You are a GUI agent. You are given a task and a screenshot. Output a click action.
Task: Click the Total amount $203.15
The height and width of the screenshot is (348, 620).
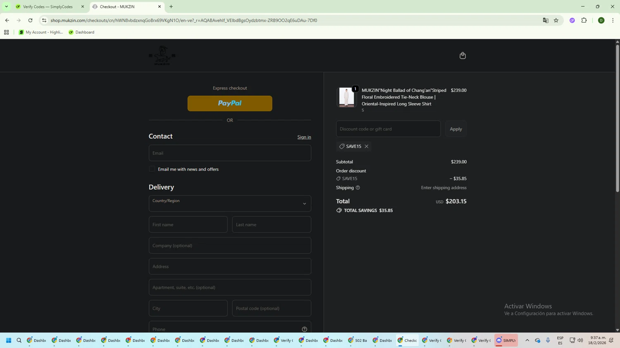tap(456, 202)
